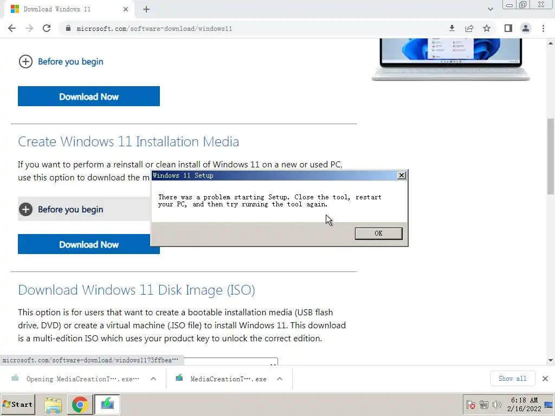Click the network tray icon

tap(484, 404)
